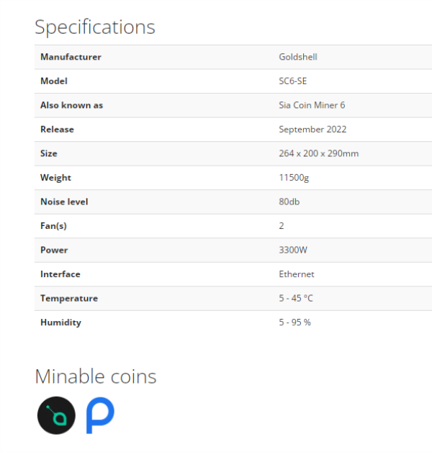
Task: Select the 5 - 45 °C temperature value
Action: point(296,298)
